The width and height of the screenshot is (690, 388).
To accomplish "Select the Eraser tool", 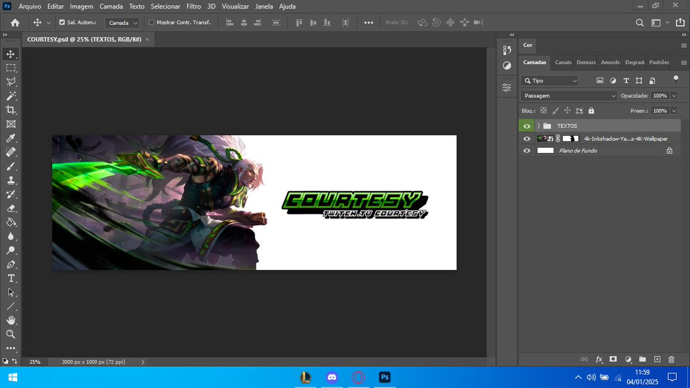I will point(11,208).
